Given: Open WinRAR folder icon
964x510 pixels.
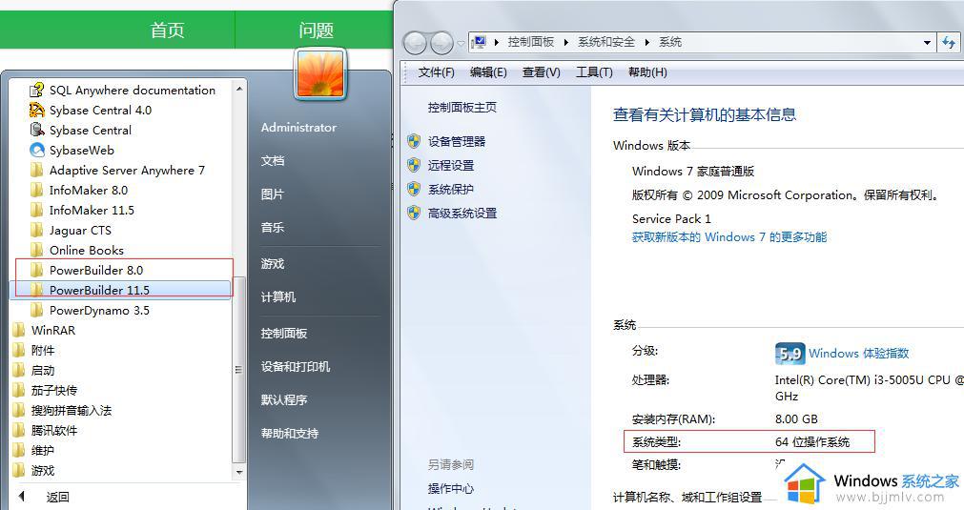Looking at the screenshot, I should point(19,330).
